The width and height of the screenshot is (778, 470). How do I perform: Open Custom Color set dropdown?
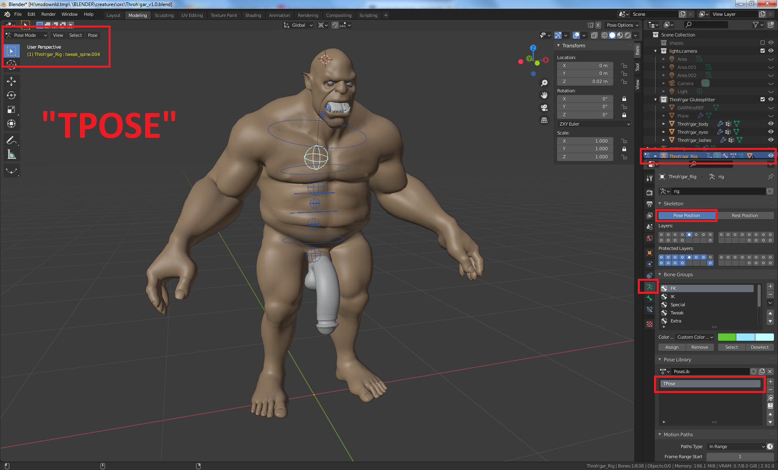coord(695,337)
